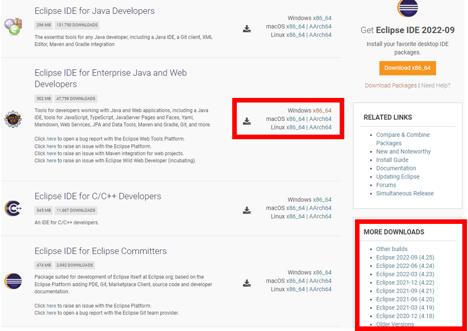The image size is (468, 331).
Task: Click download icon for Enterprise Java package
Action: pos(247,121)
